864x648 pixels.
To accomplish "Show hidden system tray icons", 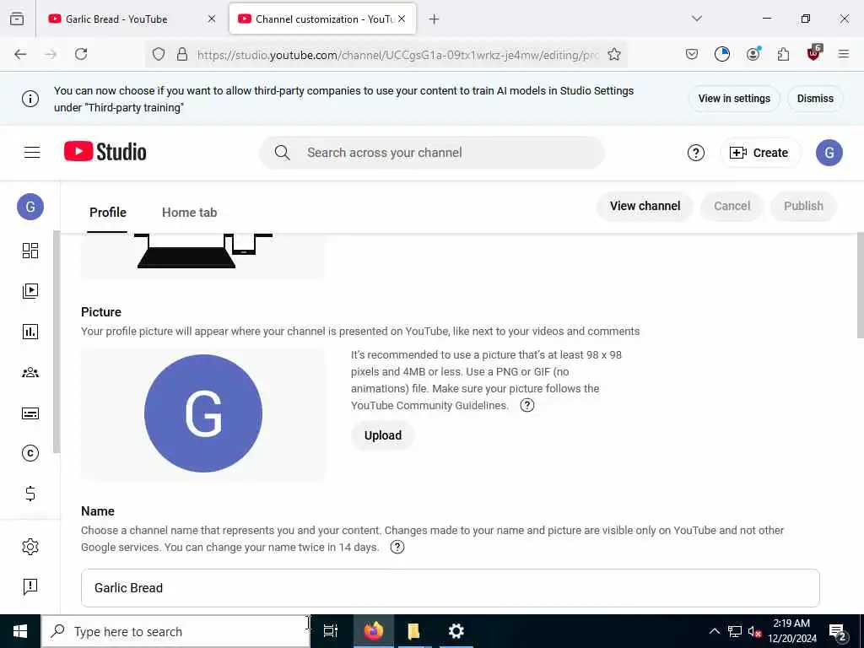I will point(714,631).
